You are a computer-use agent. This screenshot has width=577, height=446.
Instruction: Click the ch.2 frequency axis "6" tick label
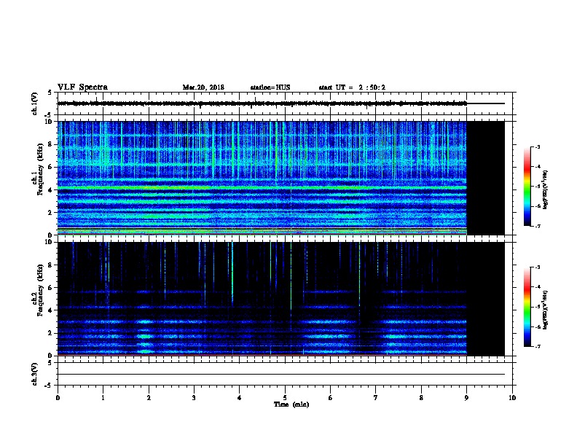tap(52, 288)
